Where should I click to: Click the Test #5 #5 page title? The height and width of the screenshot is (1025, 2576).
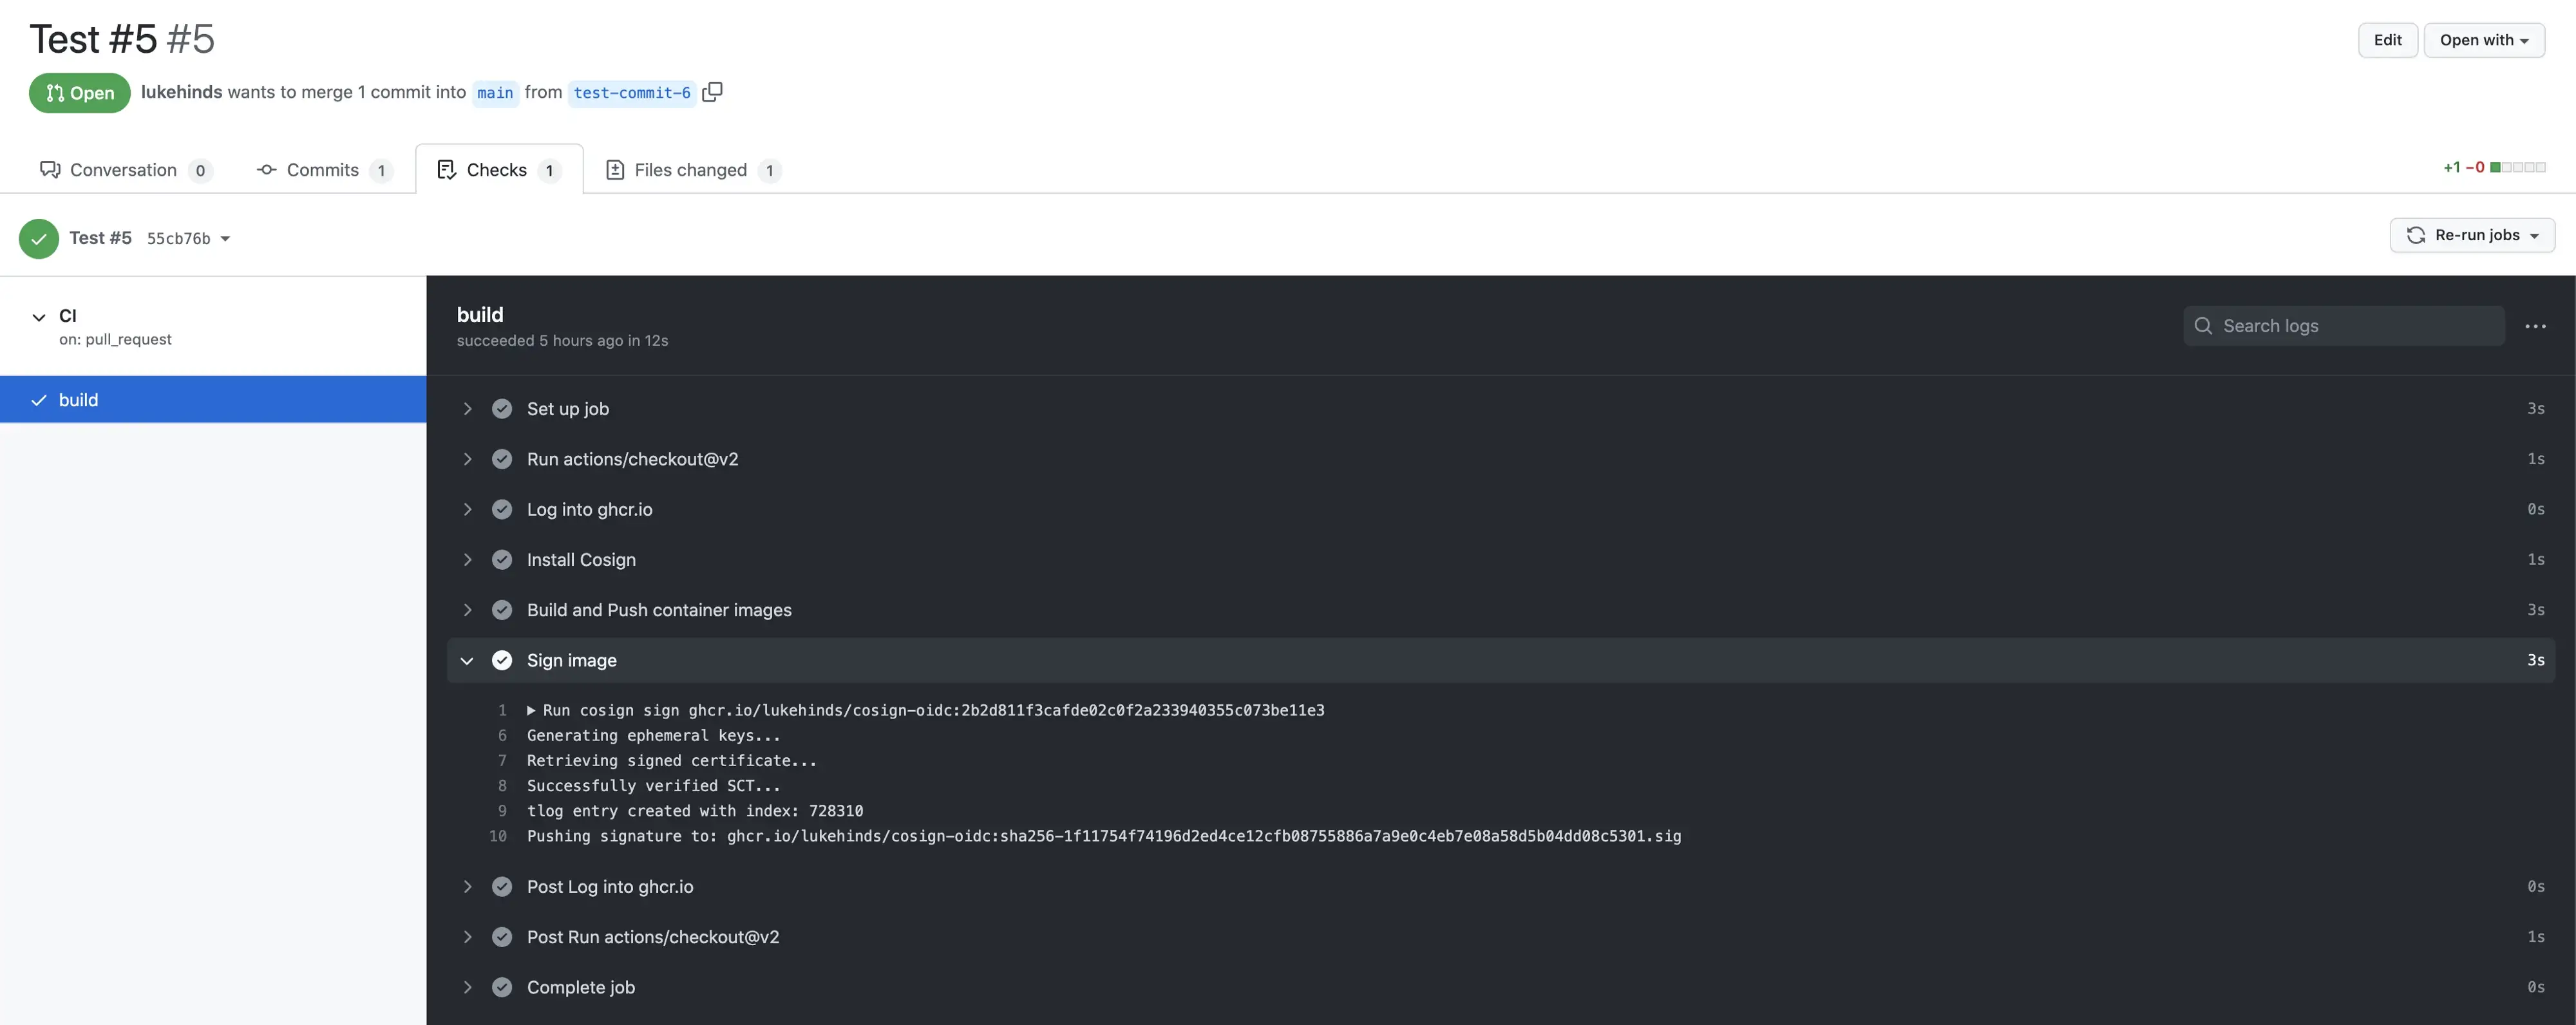point(122,40)
